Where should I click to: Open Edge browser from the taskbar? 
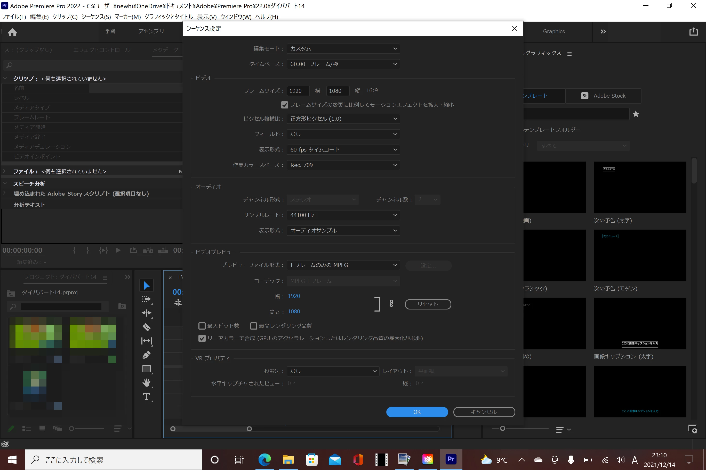pyautogui.click(x=264, y=459)
